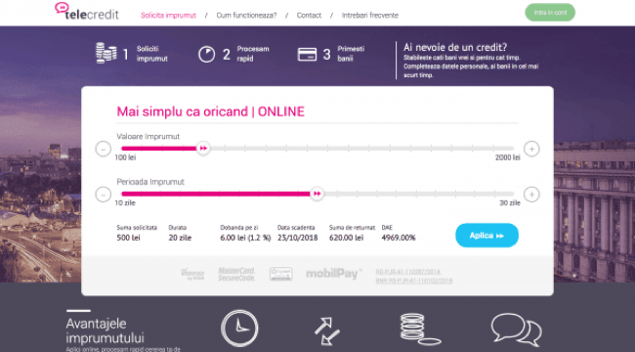
Task: Click the telecredit logo
Action: (x=87, y=12)
